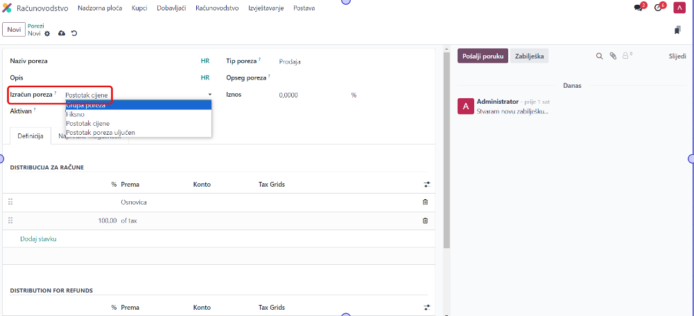Screen dimensions: 694x316
Task: Open column options in Distribucija za račune
Action: [427, 185]
